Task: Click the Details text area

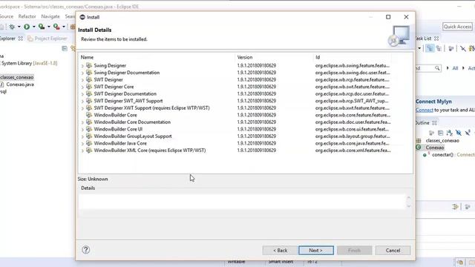Action: pos(241,202)
